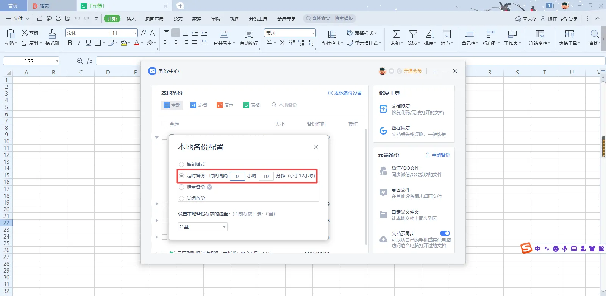Click the Sort (排序) icon
606x296 pixels.
tap(430, 34)
